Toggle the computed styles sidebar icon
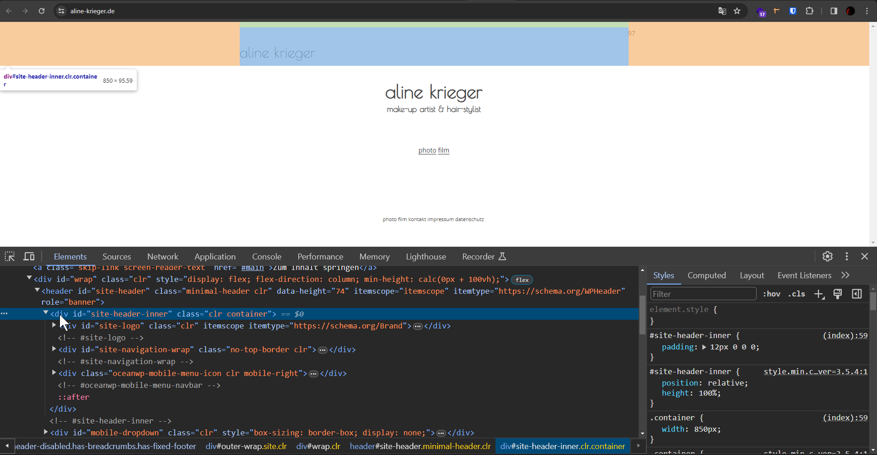The width and height of the screenshot is (877, 455). 857,294
